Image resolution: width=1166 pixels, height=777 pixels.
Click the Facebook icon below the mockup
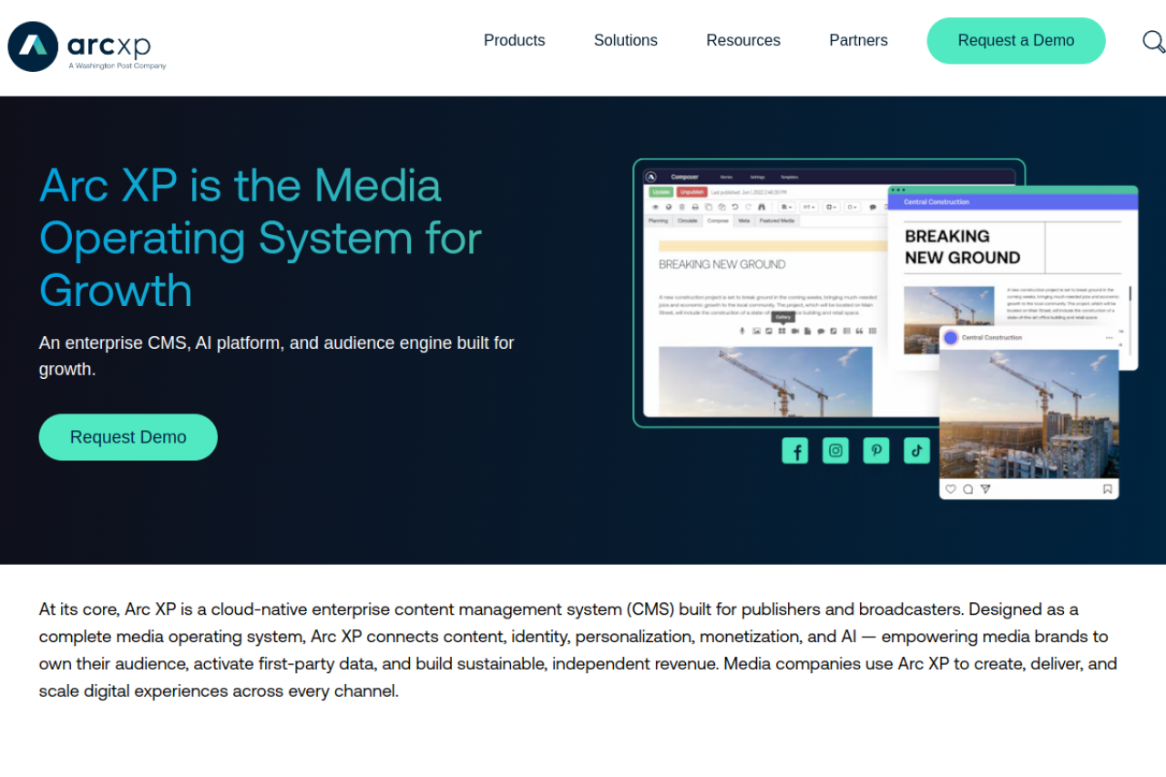pos(795,451)
